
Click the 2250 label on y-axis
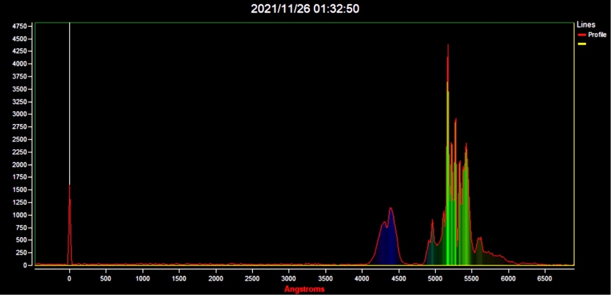[20, 152]
